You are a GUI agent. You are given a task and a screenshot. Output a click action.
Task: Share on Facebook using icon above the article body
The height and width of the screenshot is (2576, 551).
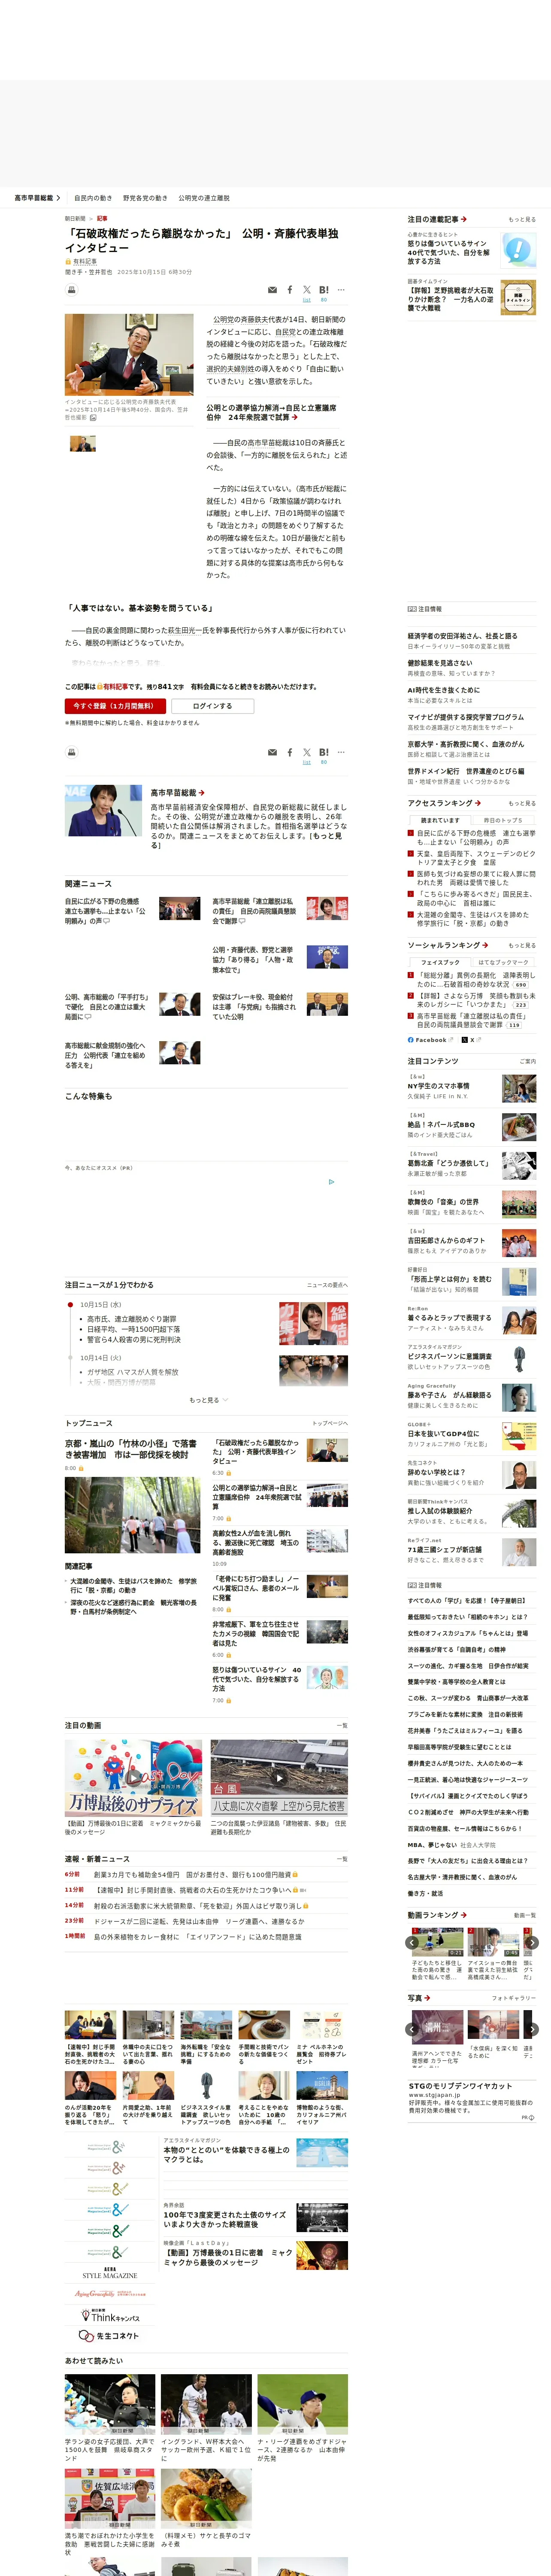(290, 290)
